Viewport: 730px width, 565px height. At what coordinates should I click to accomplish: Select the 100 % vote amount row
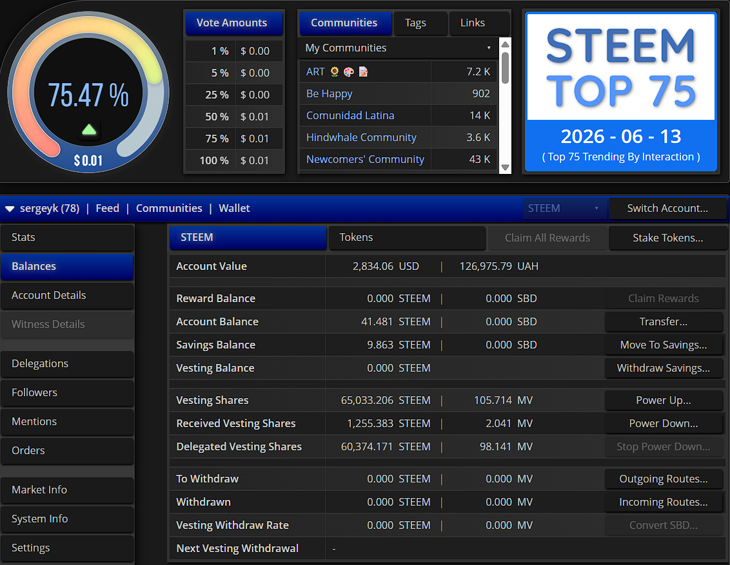point(234,160)
